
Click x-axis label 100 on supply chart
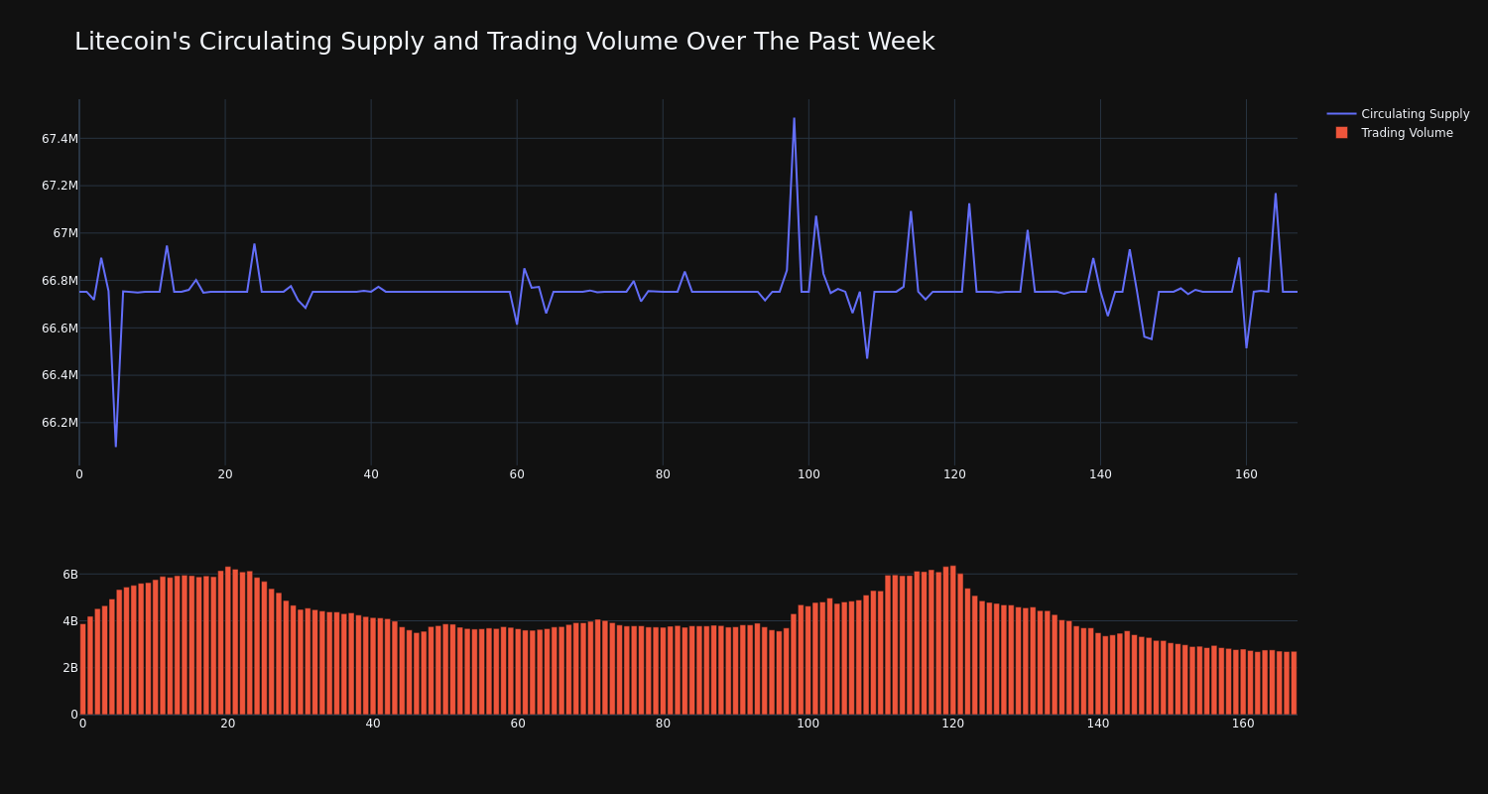point(808,474)
